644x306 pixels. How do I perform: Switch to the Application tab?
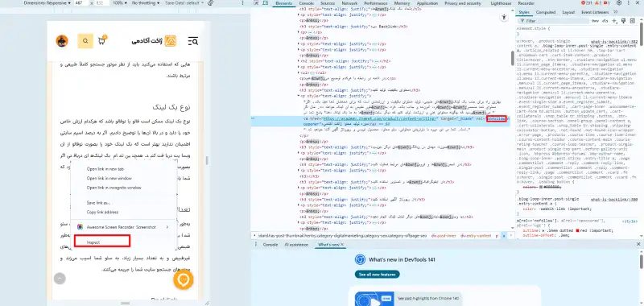click(x=427, y=3)
